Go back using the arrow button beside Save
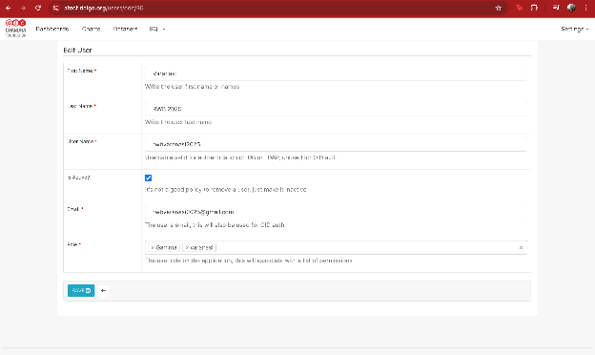 pos(103,290)
